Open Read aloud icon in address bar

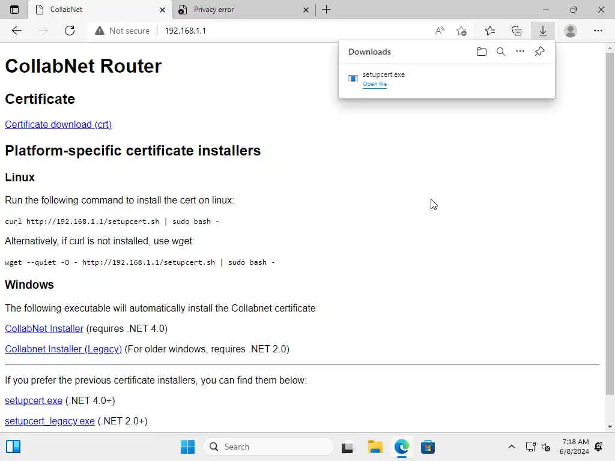pos(440,31)
